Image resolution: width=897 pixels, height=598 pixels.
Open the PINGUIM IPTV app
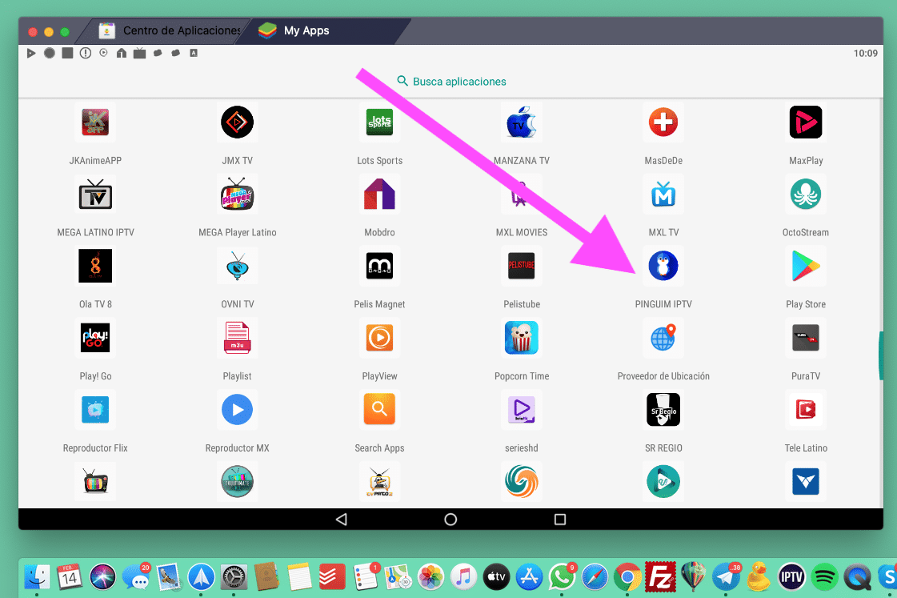[663, 267]
